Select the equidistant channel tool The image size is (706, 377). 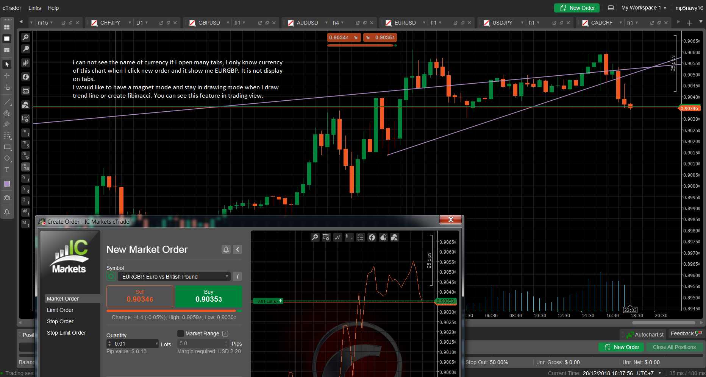pos(7,113)
